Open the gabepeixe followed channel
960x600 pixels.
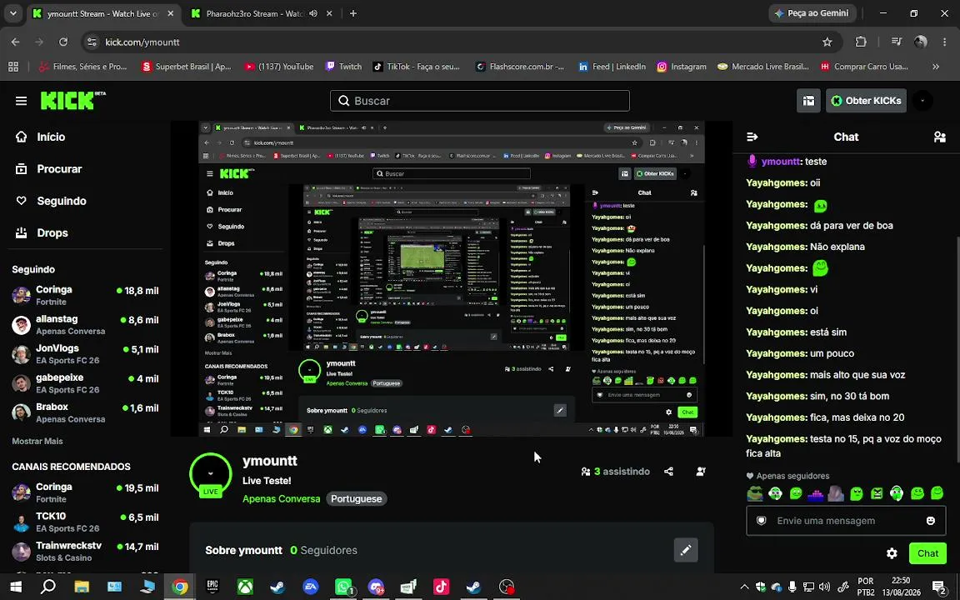(85, 383)
